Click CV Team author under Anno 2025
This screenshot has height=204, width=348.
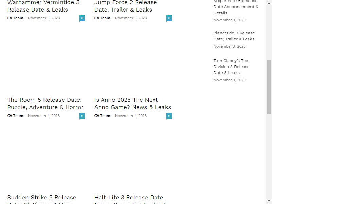[x=102, y=116]
